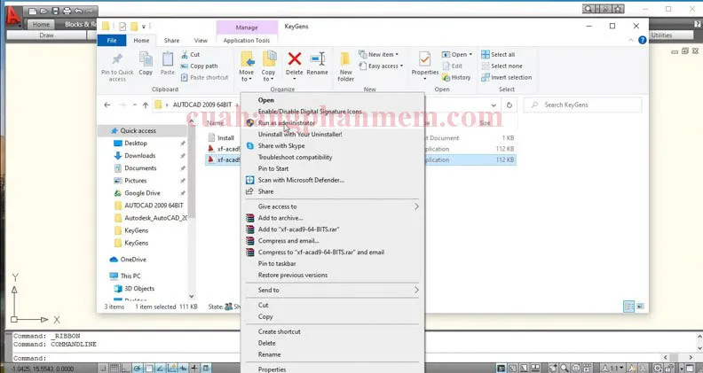
Task: Click the Pin to Quick access icon
Action: tap(117, 59)
